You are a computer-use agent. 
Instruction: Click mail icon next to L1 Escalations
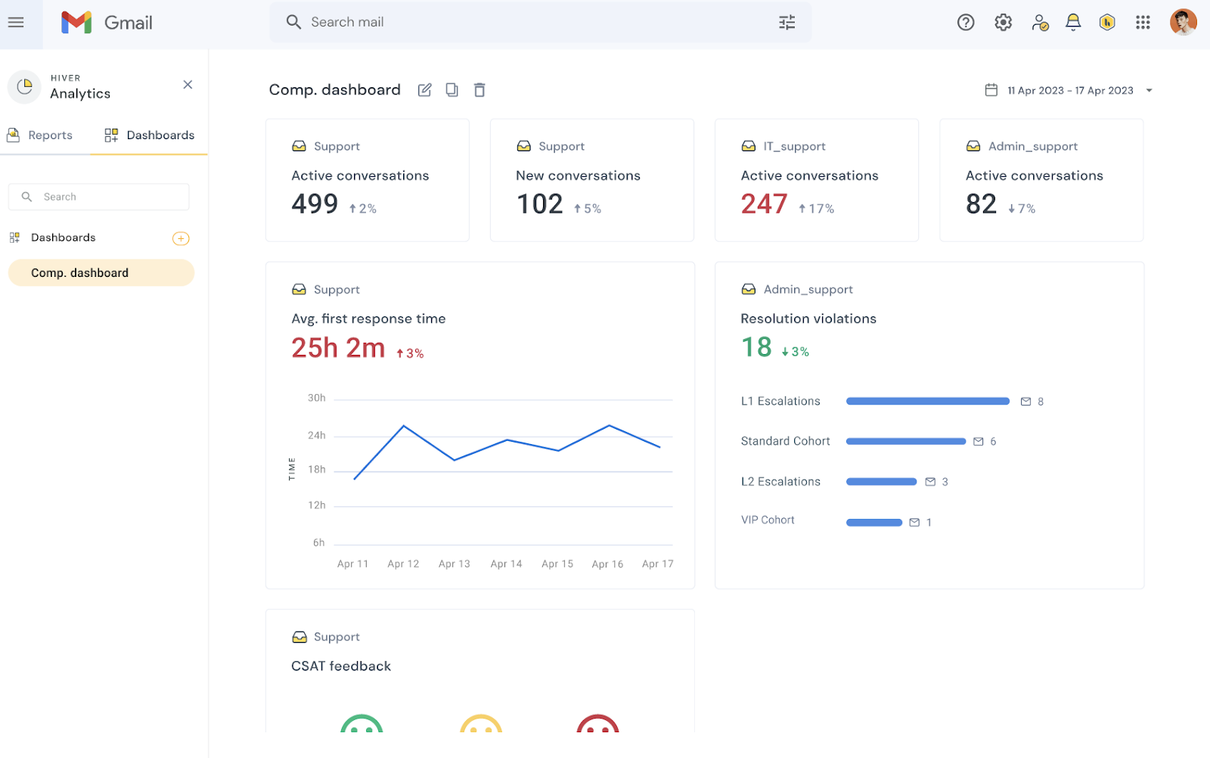pyautogui.click(x=1025, y=402)
